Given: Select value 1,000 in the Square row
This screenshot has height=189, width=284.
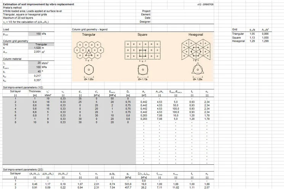Looking at the screenshot, I should click(x=265, y=38).
